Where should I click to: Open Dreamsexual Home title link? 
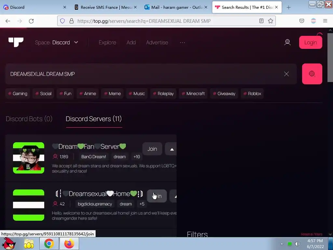[99, 194]
